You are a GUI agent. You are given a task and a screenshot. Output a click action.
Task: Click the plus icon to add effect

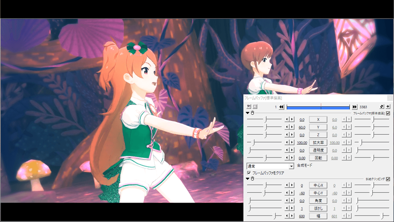pyautogui.click(x=388, y=106)
